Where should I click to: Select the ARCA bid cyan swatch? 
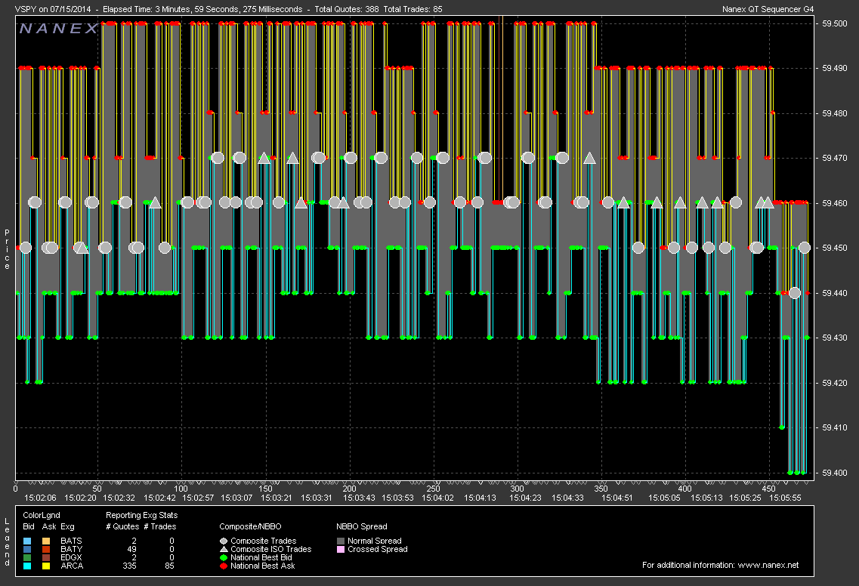(27, 566)
